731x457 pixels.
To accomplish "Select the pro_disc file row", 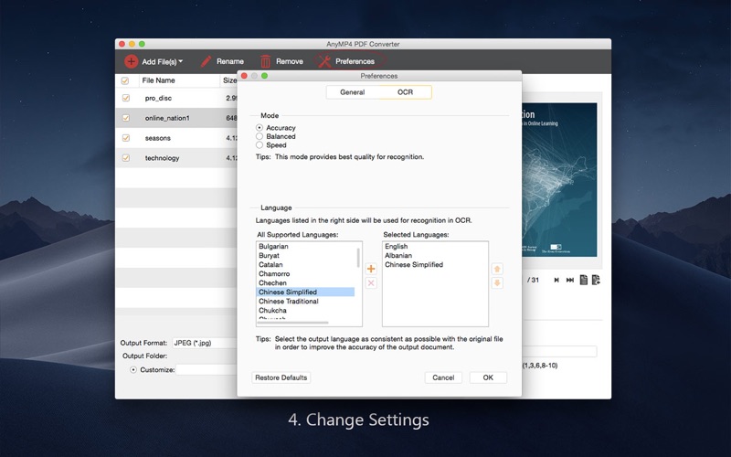I will pyautogui.click(x=176, y=98).
